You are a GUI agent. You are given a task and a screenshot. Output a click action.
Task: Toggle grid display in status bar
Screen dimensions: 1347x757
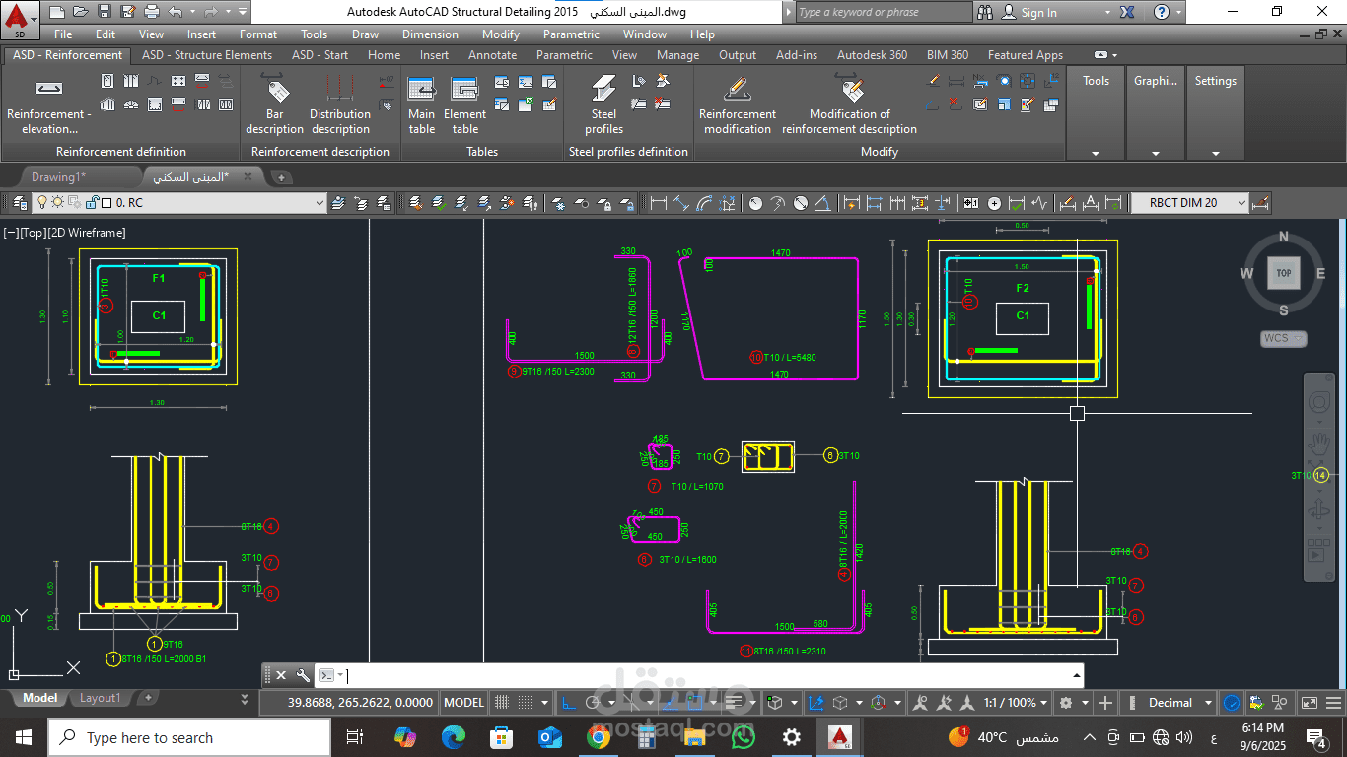(x=503, y=703)
